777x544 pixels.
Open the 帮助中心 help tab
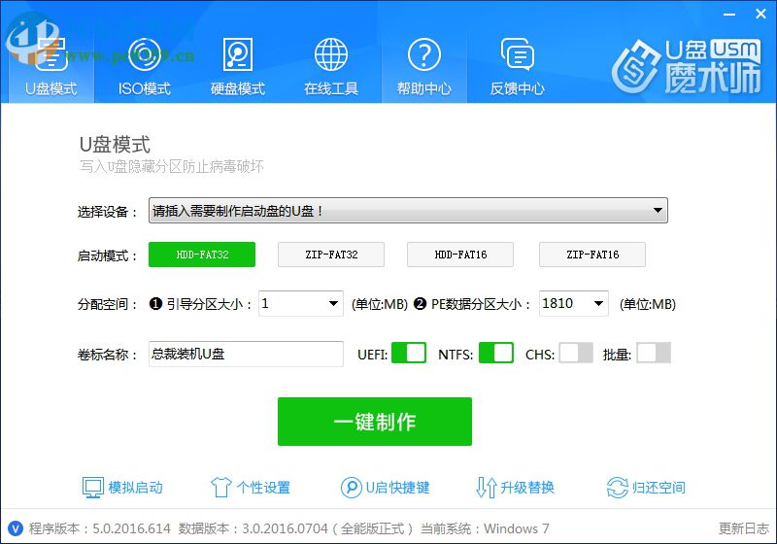[x=424, y=66]
